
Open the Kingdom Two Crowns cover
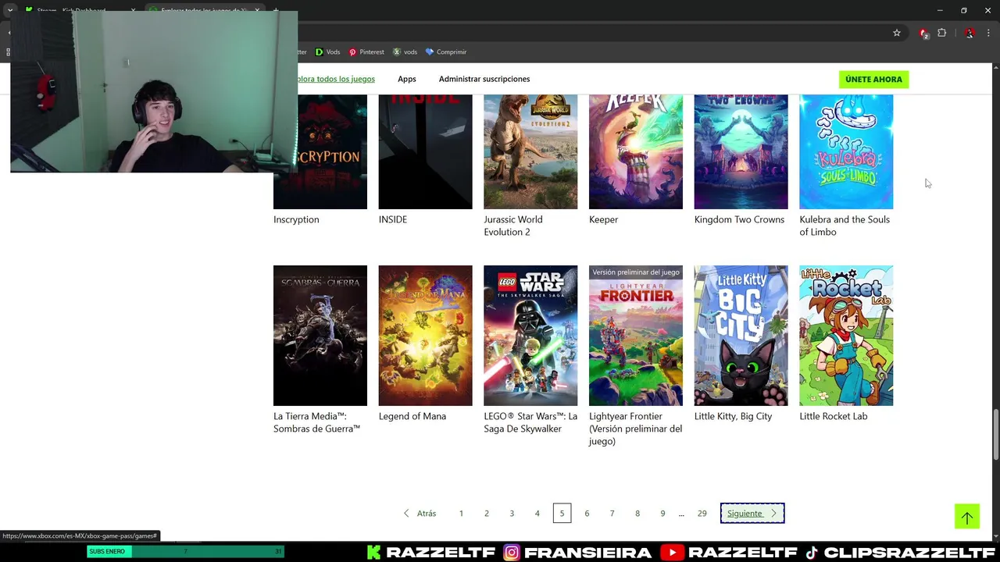point(741,151)
